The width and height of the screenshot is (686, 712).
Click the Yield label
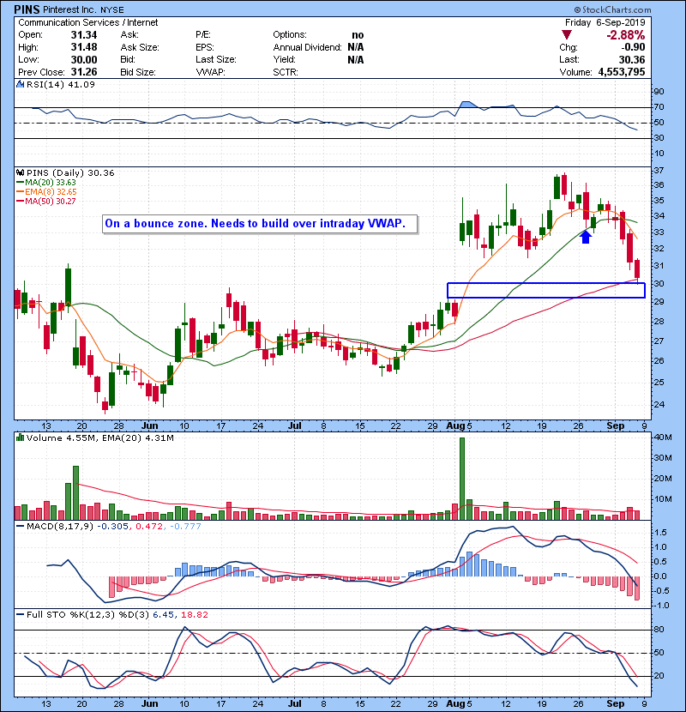284,59
